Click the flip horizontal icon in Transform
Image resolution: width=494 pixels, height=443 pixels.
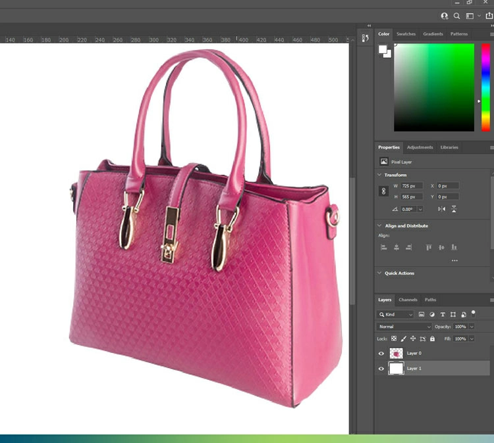441,209
